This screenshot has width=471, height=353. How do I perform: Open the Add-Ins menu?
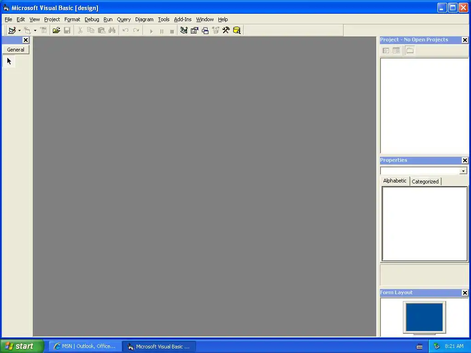183,19
